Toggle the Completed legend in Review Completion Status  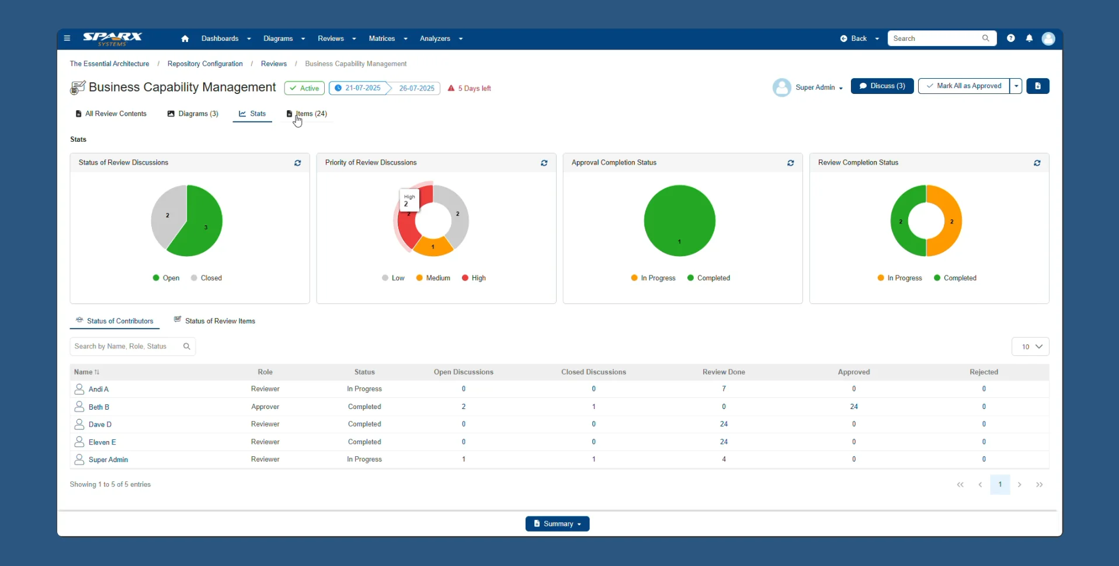click(955, 278)
